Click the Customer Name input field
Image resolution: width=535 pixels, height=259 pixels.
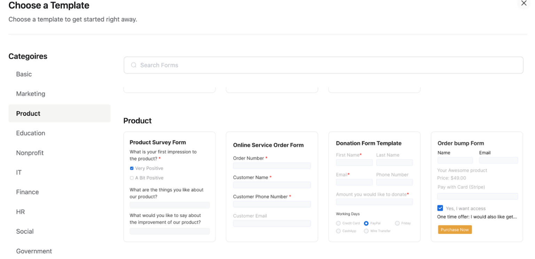(x=272, y=185)
